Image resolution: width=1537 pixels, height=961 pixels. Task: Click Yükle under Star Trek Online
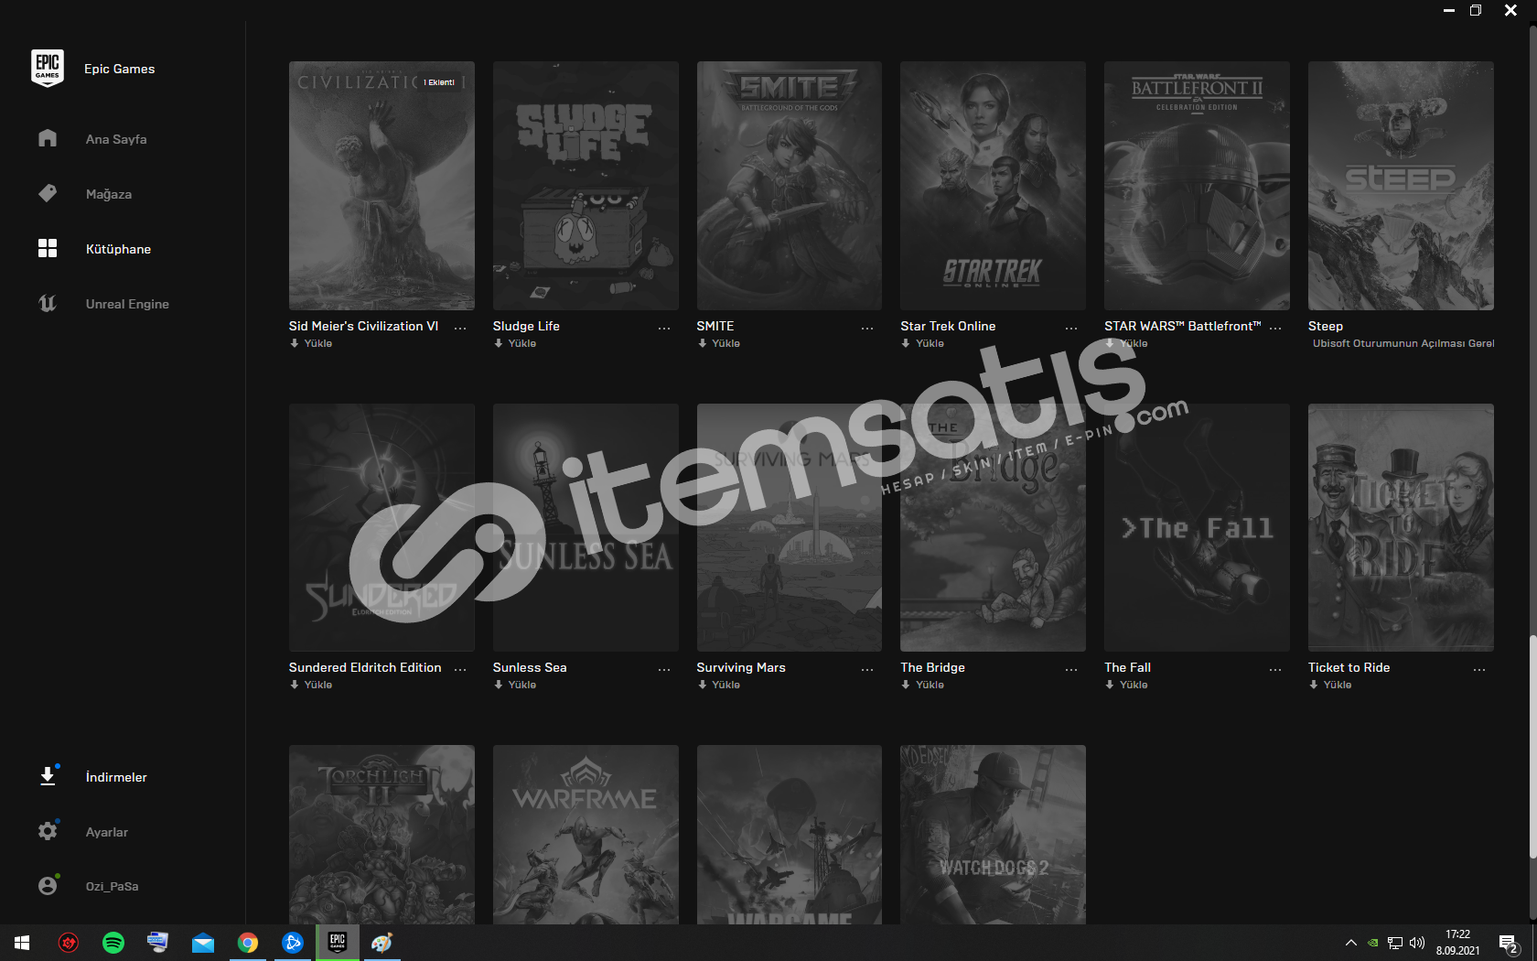923,343
